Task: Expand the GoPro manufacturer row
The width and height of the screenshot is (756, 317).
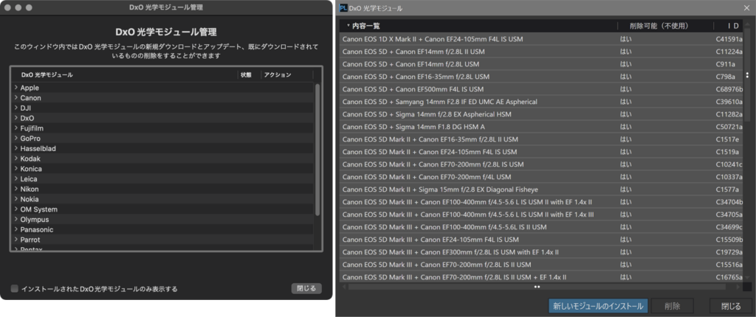Action: (x=16, y=139)
